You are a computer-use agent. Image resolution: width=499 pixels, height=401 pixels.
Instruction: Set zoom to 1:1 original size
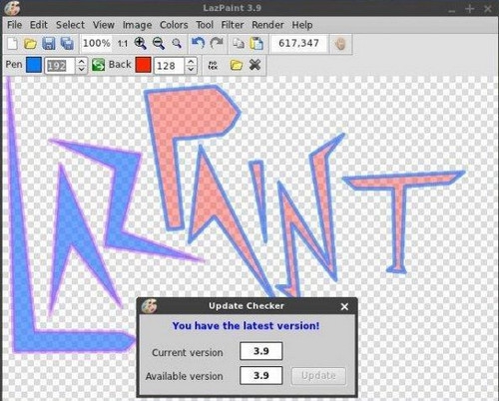click(x=123, y=44)
